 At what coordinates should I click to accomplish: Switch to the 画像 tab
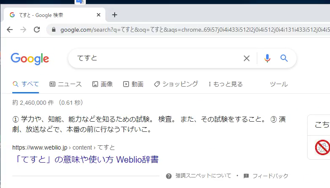[102, 84]
